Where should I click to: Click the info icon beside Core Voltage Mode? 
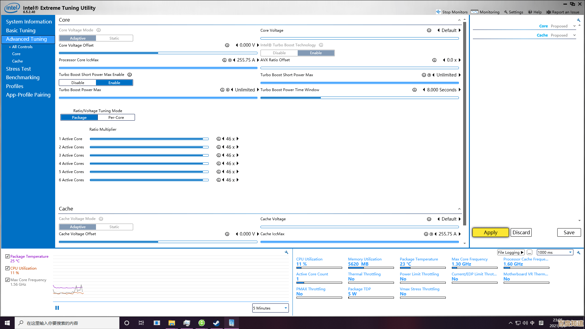tap(98, 30)
